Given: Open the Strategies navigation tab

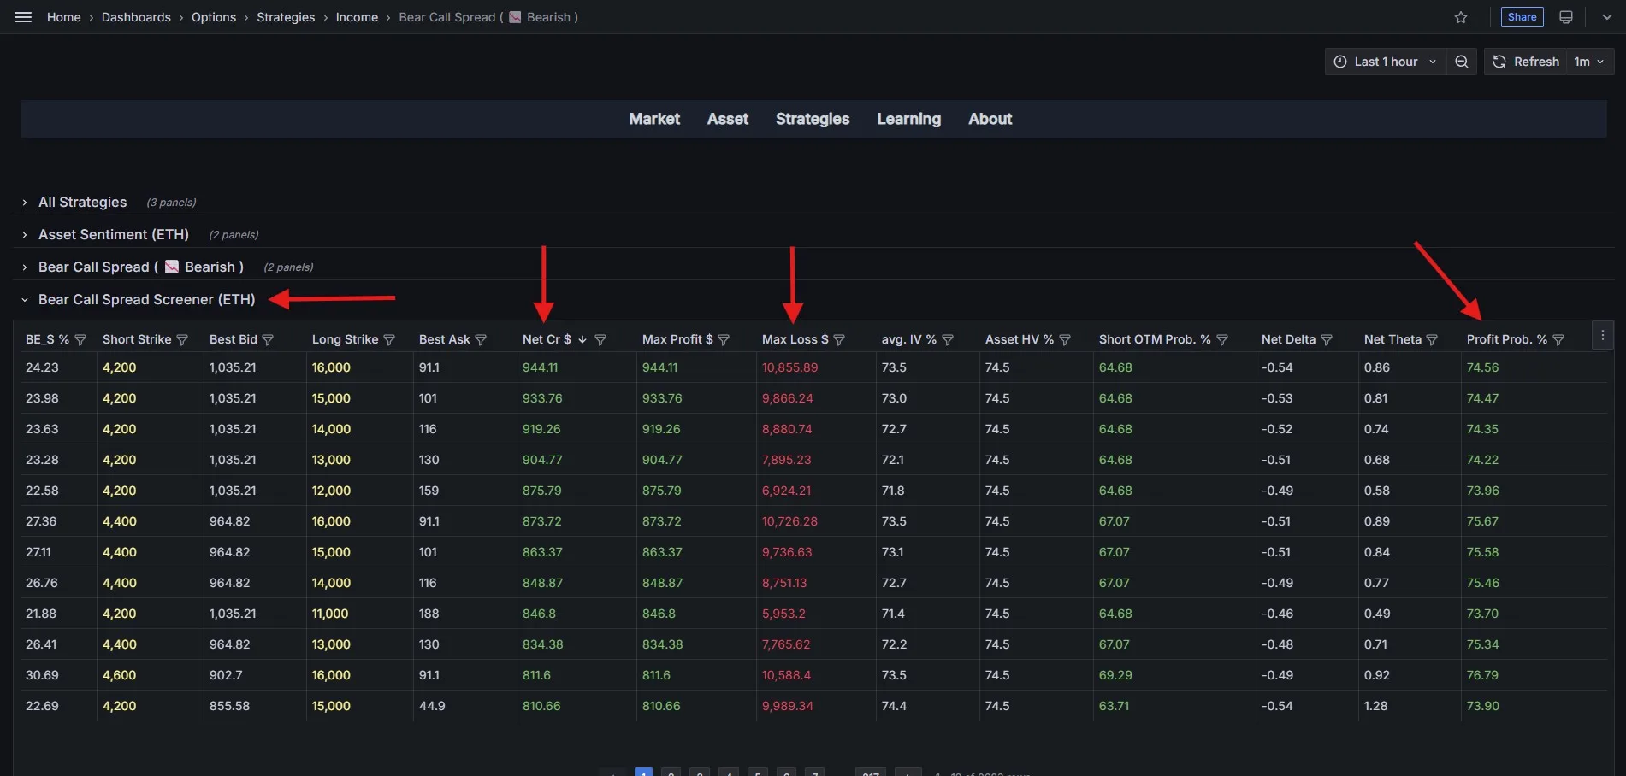Looking at the screenshot, I should pyautogui.click(x=812, y=119).
